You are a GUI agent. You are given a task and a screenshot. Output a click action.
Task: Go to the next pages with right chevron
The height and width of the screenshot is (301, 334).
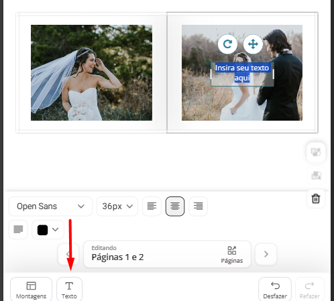[x=266, y=254]
